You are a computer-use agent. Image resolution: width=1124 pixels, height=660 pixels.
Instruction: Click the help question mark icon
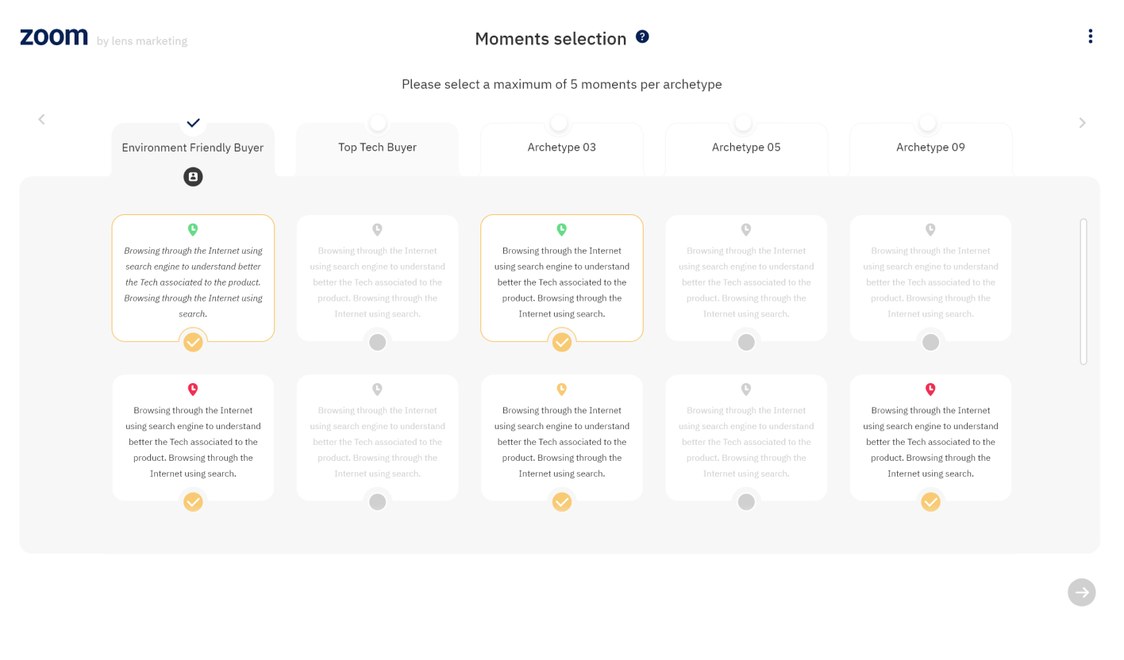coord(642,36)
